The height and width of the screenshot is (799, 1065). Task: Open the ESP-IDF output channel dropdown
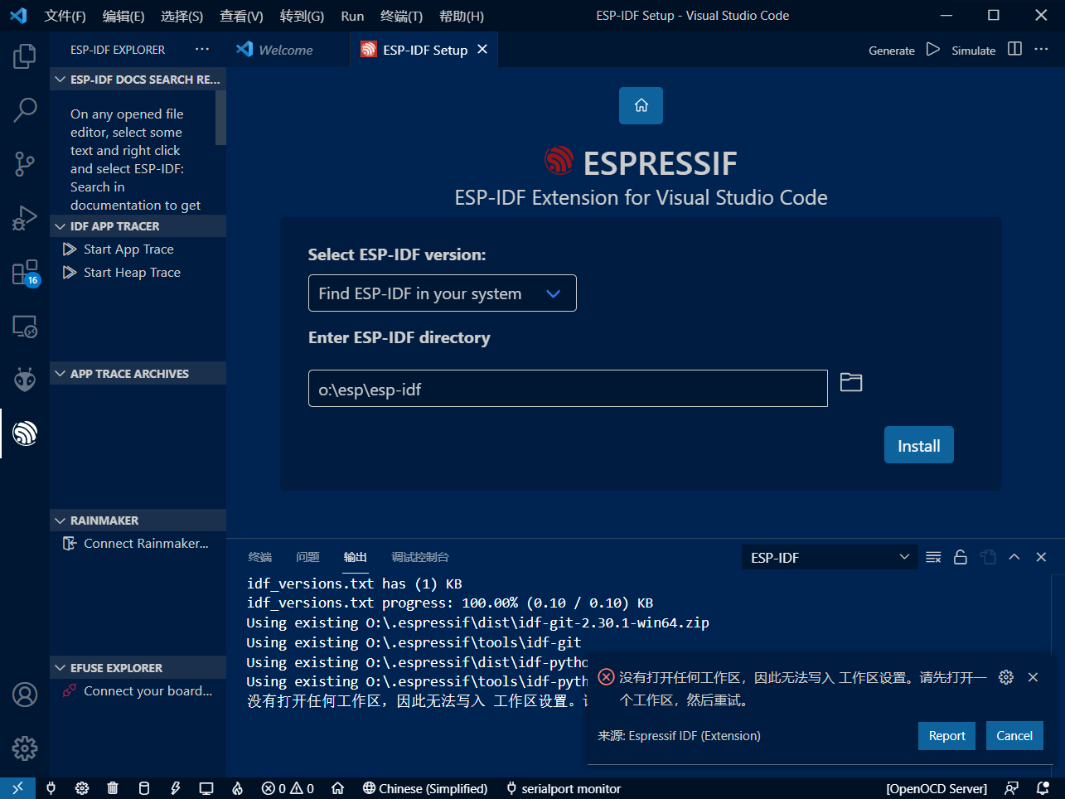point(829,557)
